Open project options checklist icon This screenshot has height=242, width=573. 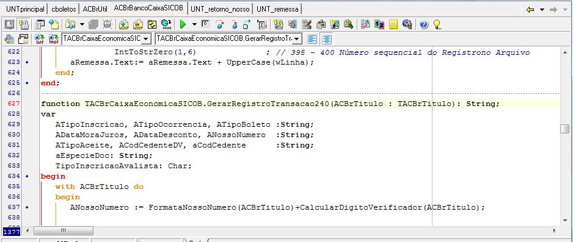[151, 24]
